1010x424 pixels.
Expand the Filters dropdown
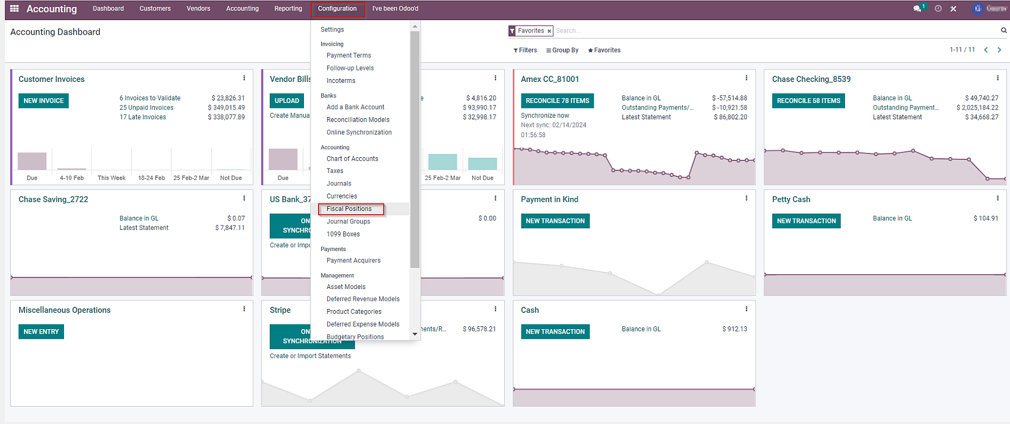point(525,50)
